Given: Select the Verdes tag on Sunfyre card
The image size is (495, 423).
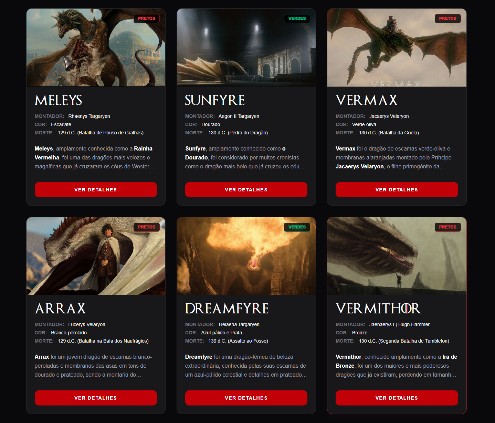Looking at the screenshot, I should 297,19.
